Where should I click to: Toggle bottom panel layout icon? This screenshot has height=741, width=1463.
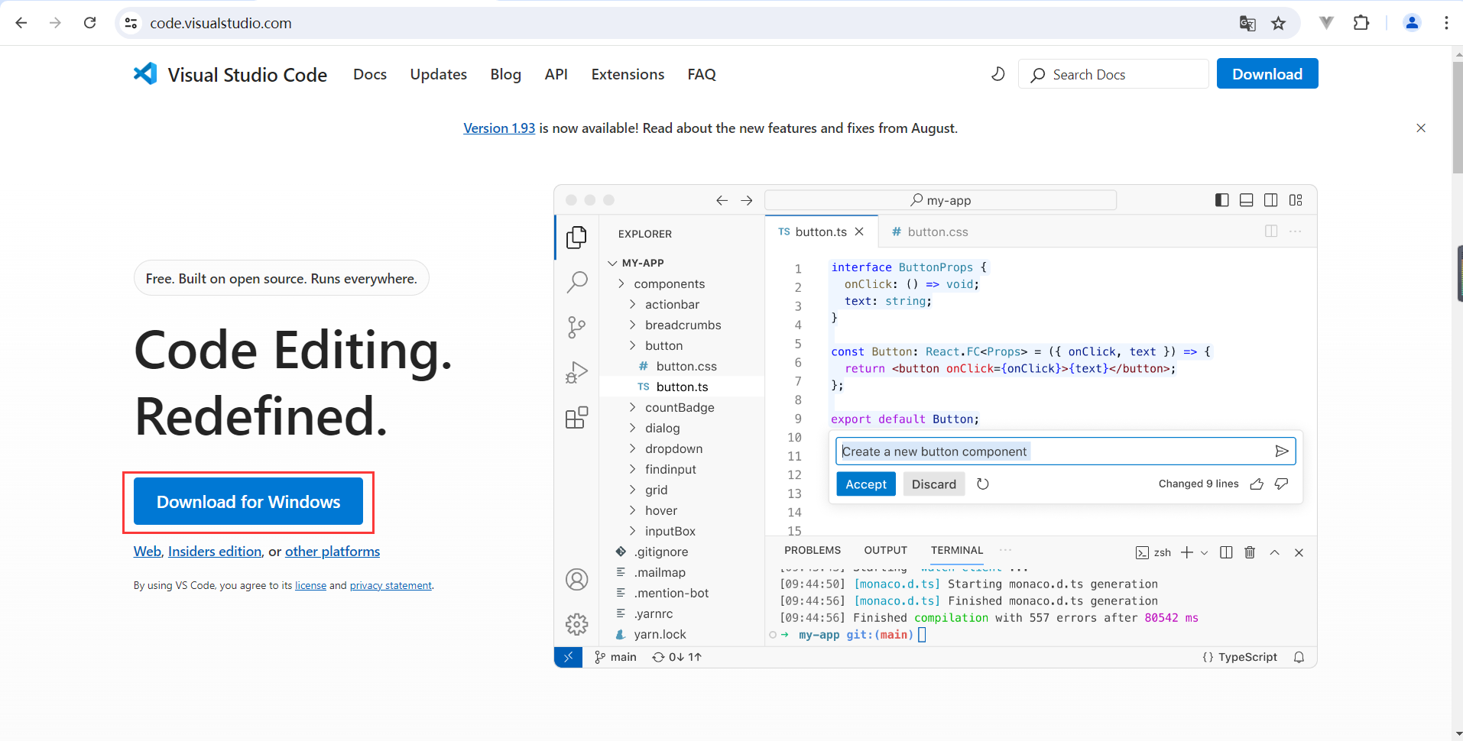tap(1247, 200)
